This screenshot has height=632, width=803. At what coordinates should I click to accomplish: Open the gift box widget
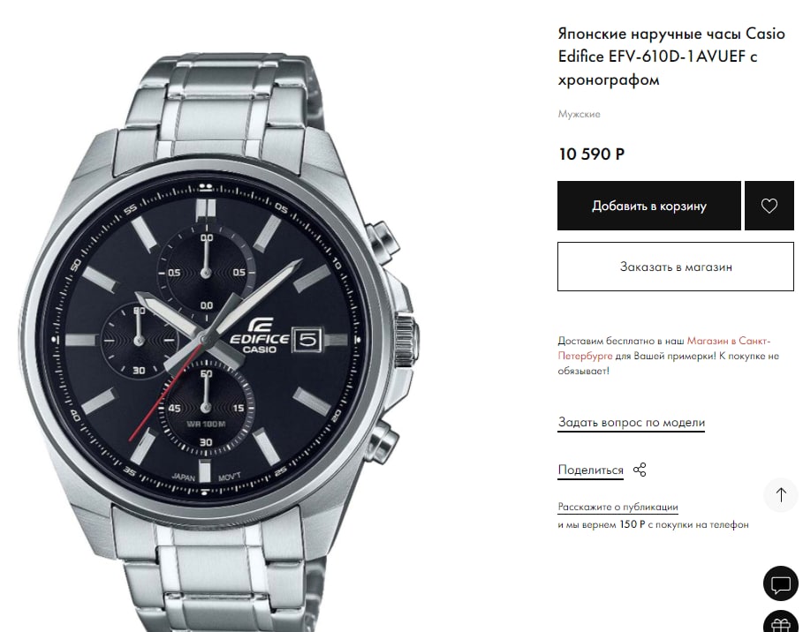pos(781,621)
